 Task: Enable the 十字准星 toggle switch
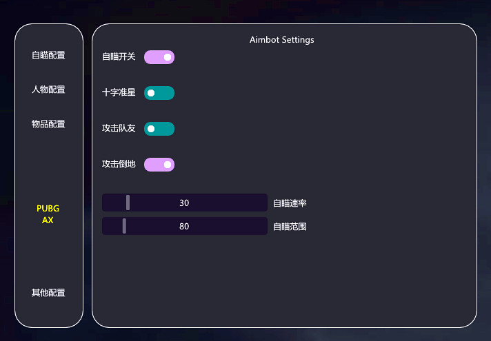tap(159, 93)
